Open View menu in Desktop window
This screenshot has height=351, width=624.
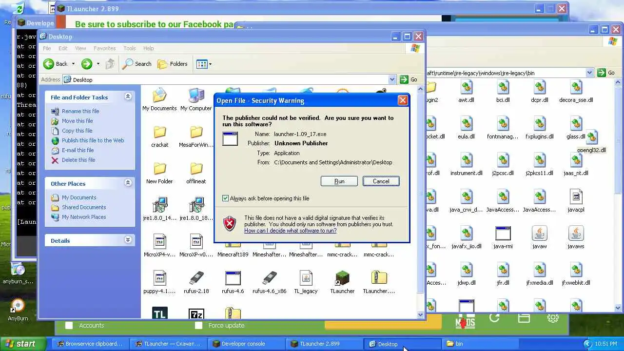(x=80, y=48)
